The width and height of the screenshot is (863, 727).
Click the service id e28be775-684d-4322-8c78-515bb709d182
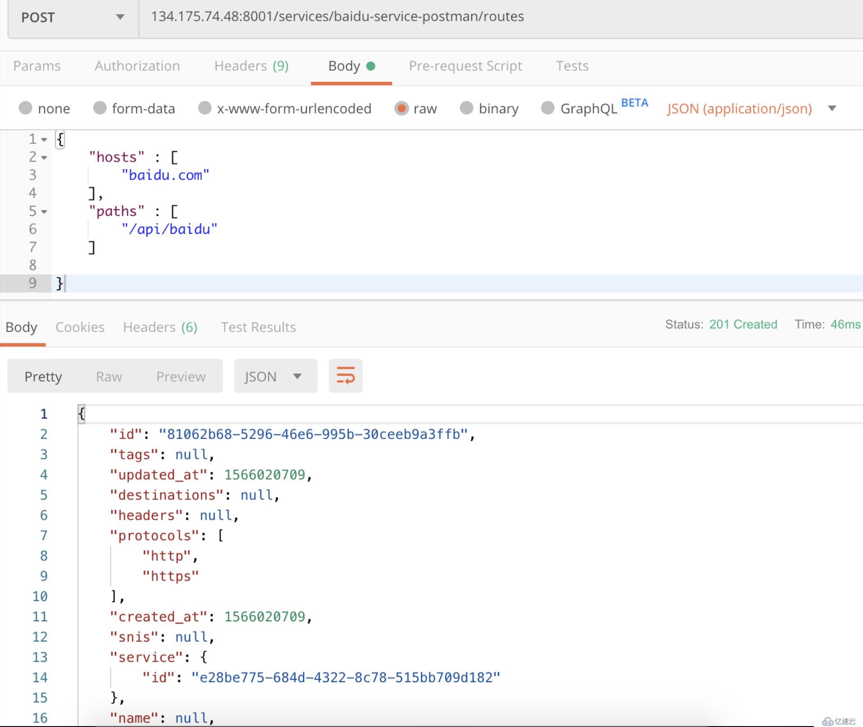346,677
